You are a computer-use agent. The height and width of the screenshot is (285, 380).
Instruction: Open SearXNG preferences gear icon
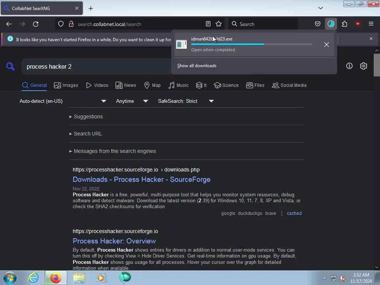point(364,66)
